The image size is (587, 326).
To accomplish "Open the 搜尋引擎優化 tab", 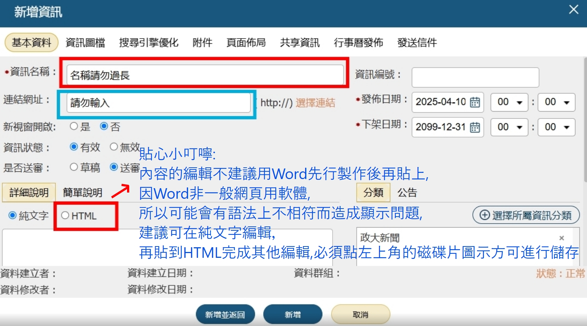I will pyautogui.click(x=149, y=43).
